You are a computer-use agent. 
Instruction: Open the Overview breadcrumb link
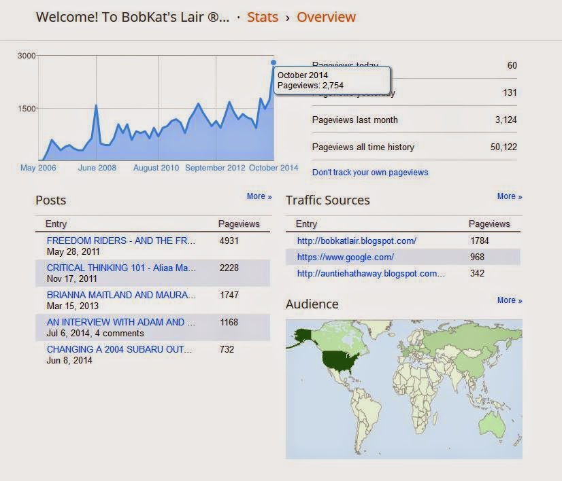tap(326, 17)
